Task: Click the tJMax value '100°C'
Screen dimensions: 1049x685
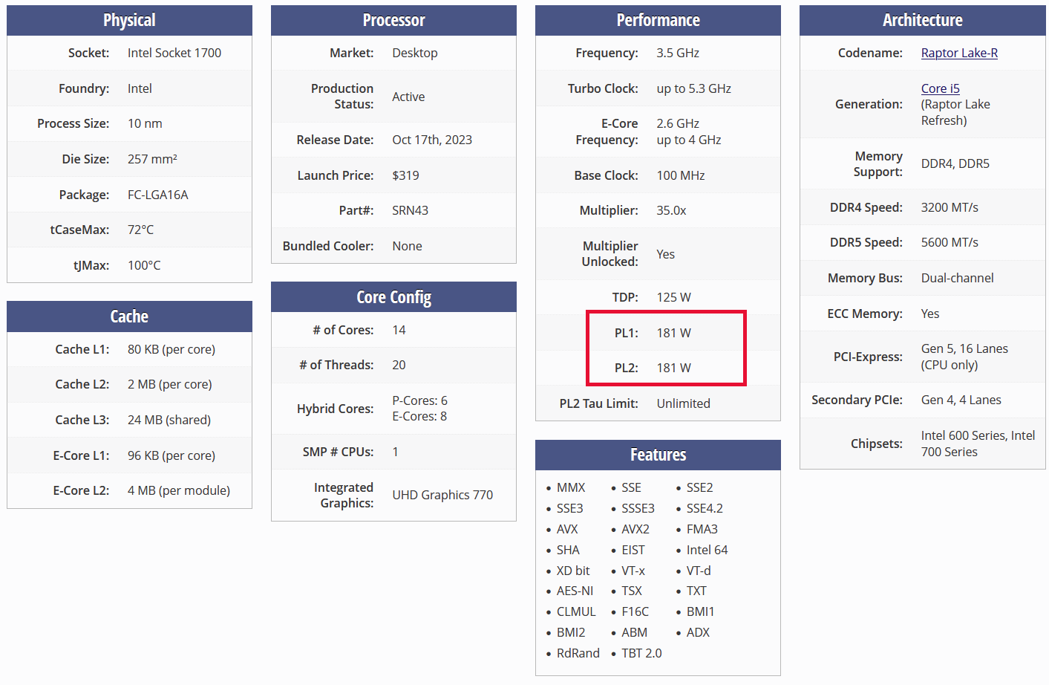Action: 144,265
